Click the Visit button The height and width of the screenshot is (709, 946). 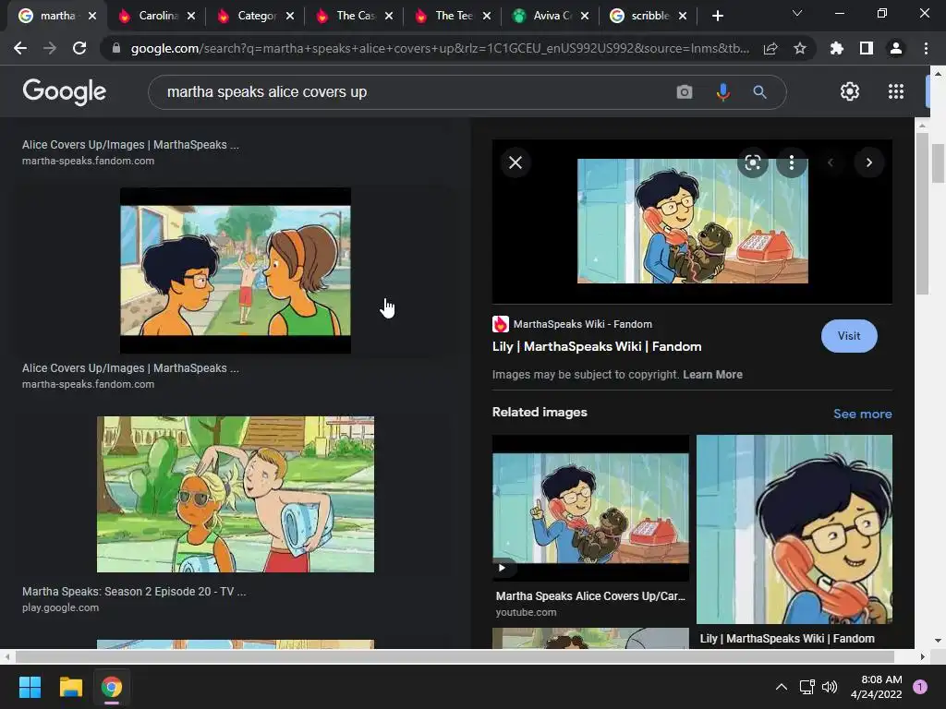pyautogui.click(x=849, y=336)
